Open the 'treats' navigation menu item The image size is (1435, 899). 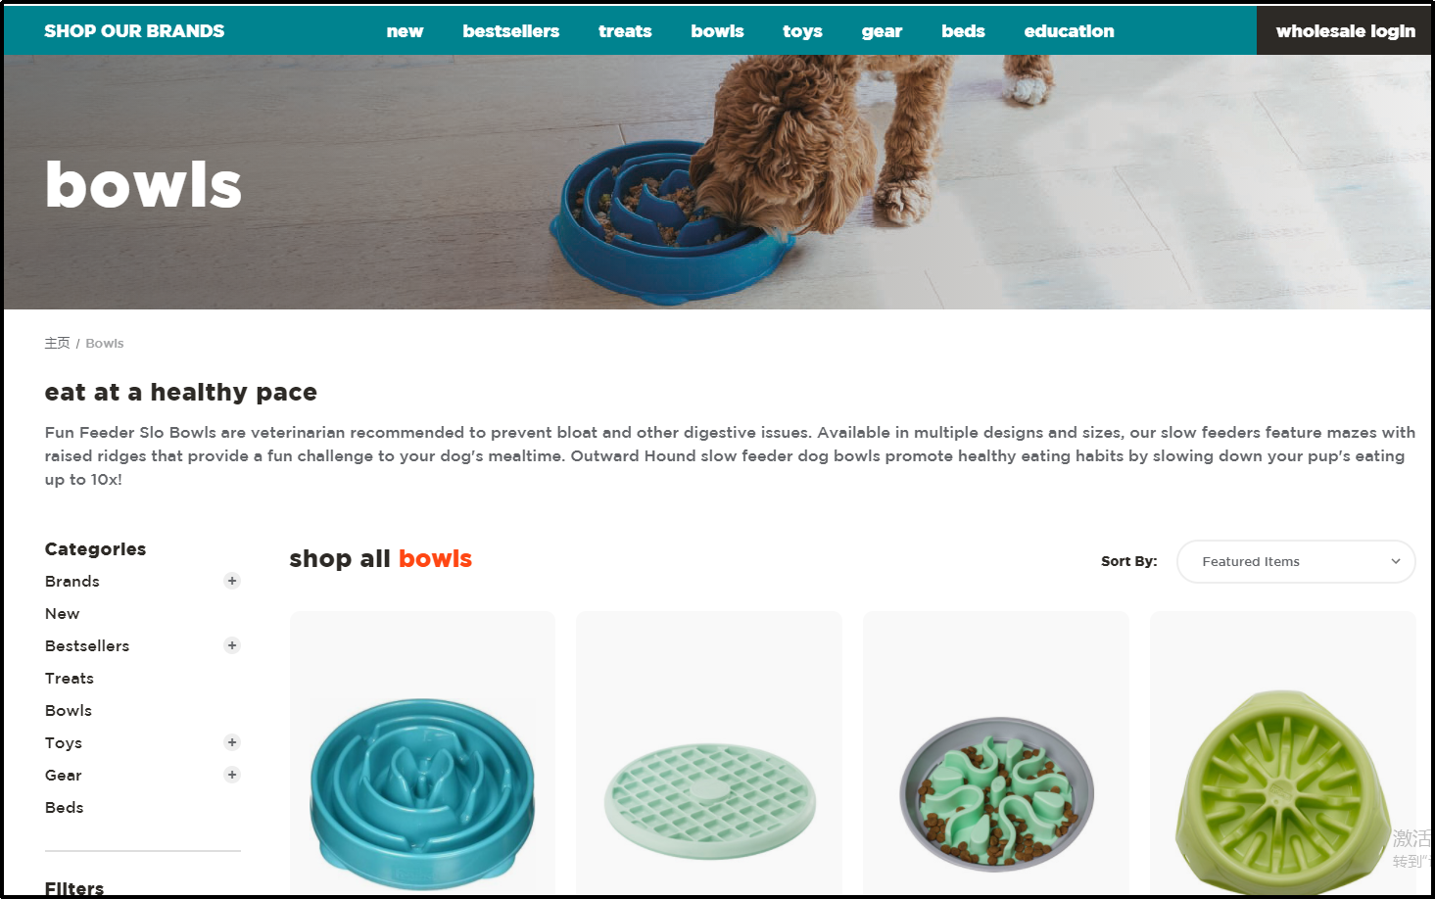[x=625, y=31]
